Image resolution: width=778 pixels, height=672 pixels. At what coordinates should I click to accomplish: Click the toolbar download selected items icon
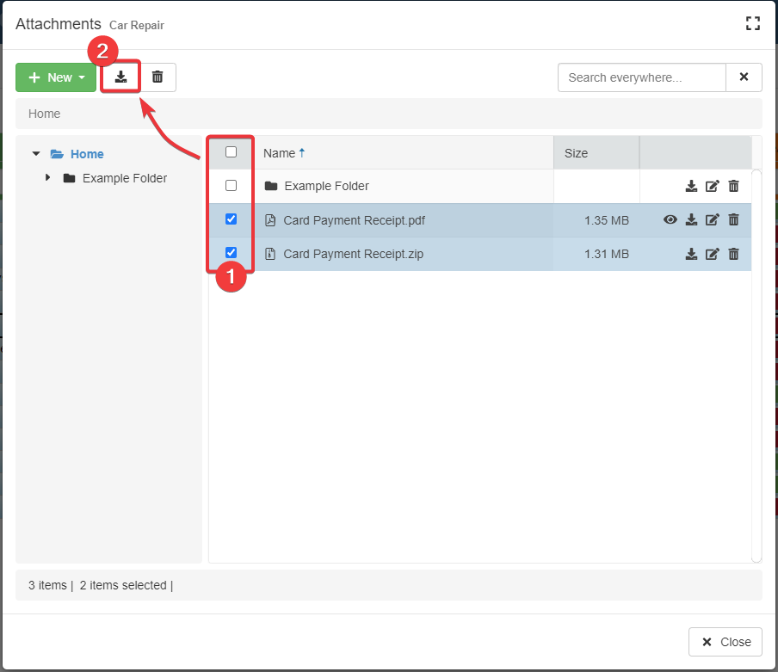click(121, 77)
